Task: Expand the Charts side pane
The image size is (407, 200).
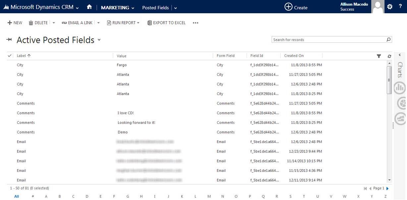Action: coord(400,55)
